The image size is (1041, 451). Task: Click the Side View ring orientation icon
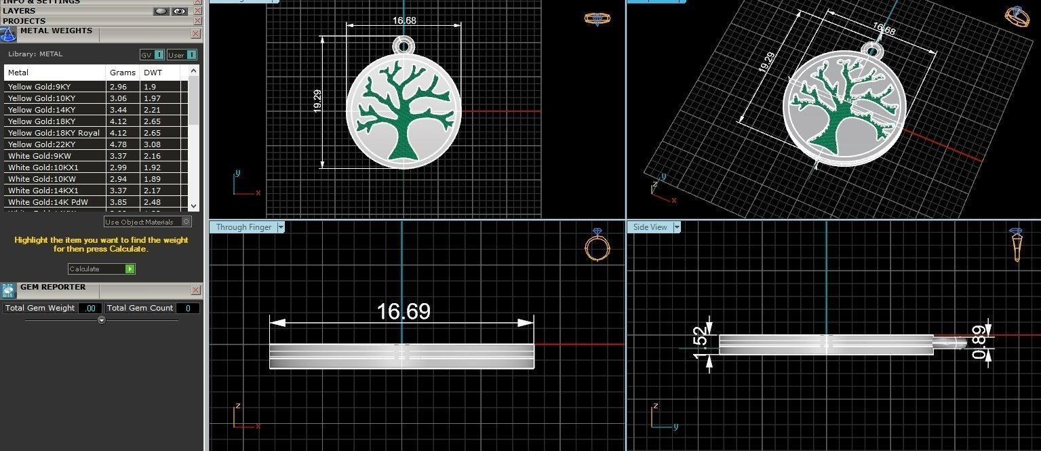coord(1017,245)
